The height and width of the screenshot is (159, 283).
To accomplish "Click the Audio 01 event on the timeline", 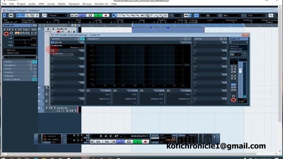I will click(168, 30).
